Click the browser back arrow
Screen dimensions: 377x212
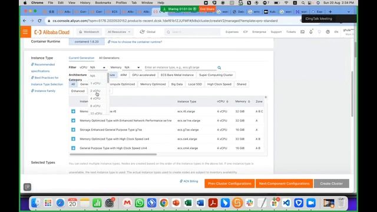tap(25, 21)
